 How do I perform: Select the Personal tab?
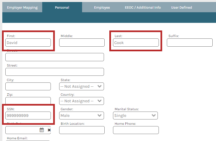click(x=62, y=7)
